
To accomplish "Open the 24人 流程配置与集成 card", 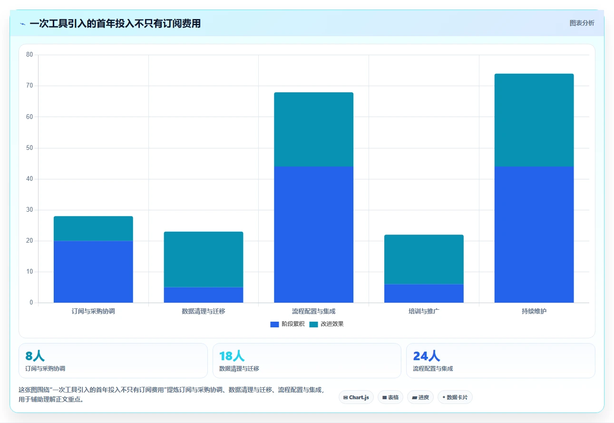I will (501, 361).
